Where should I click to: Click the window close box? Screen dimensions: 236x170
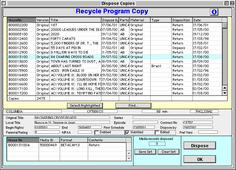tap(4, 3)
